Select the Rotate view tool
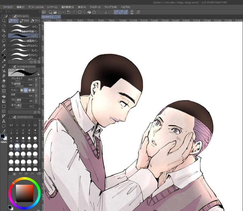This screenshot has height=211, width=243. coord(4,26)
